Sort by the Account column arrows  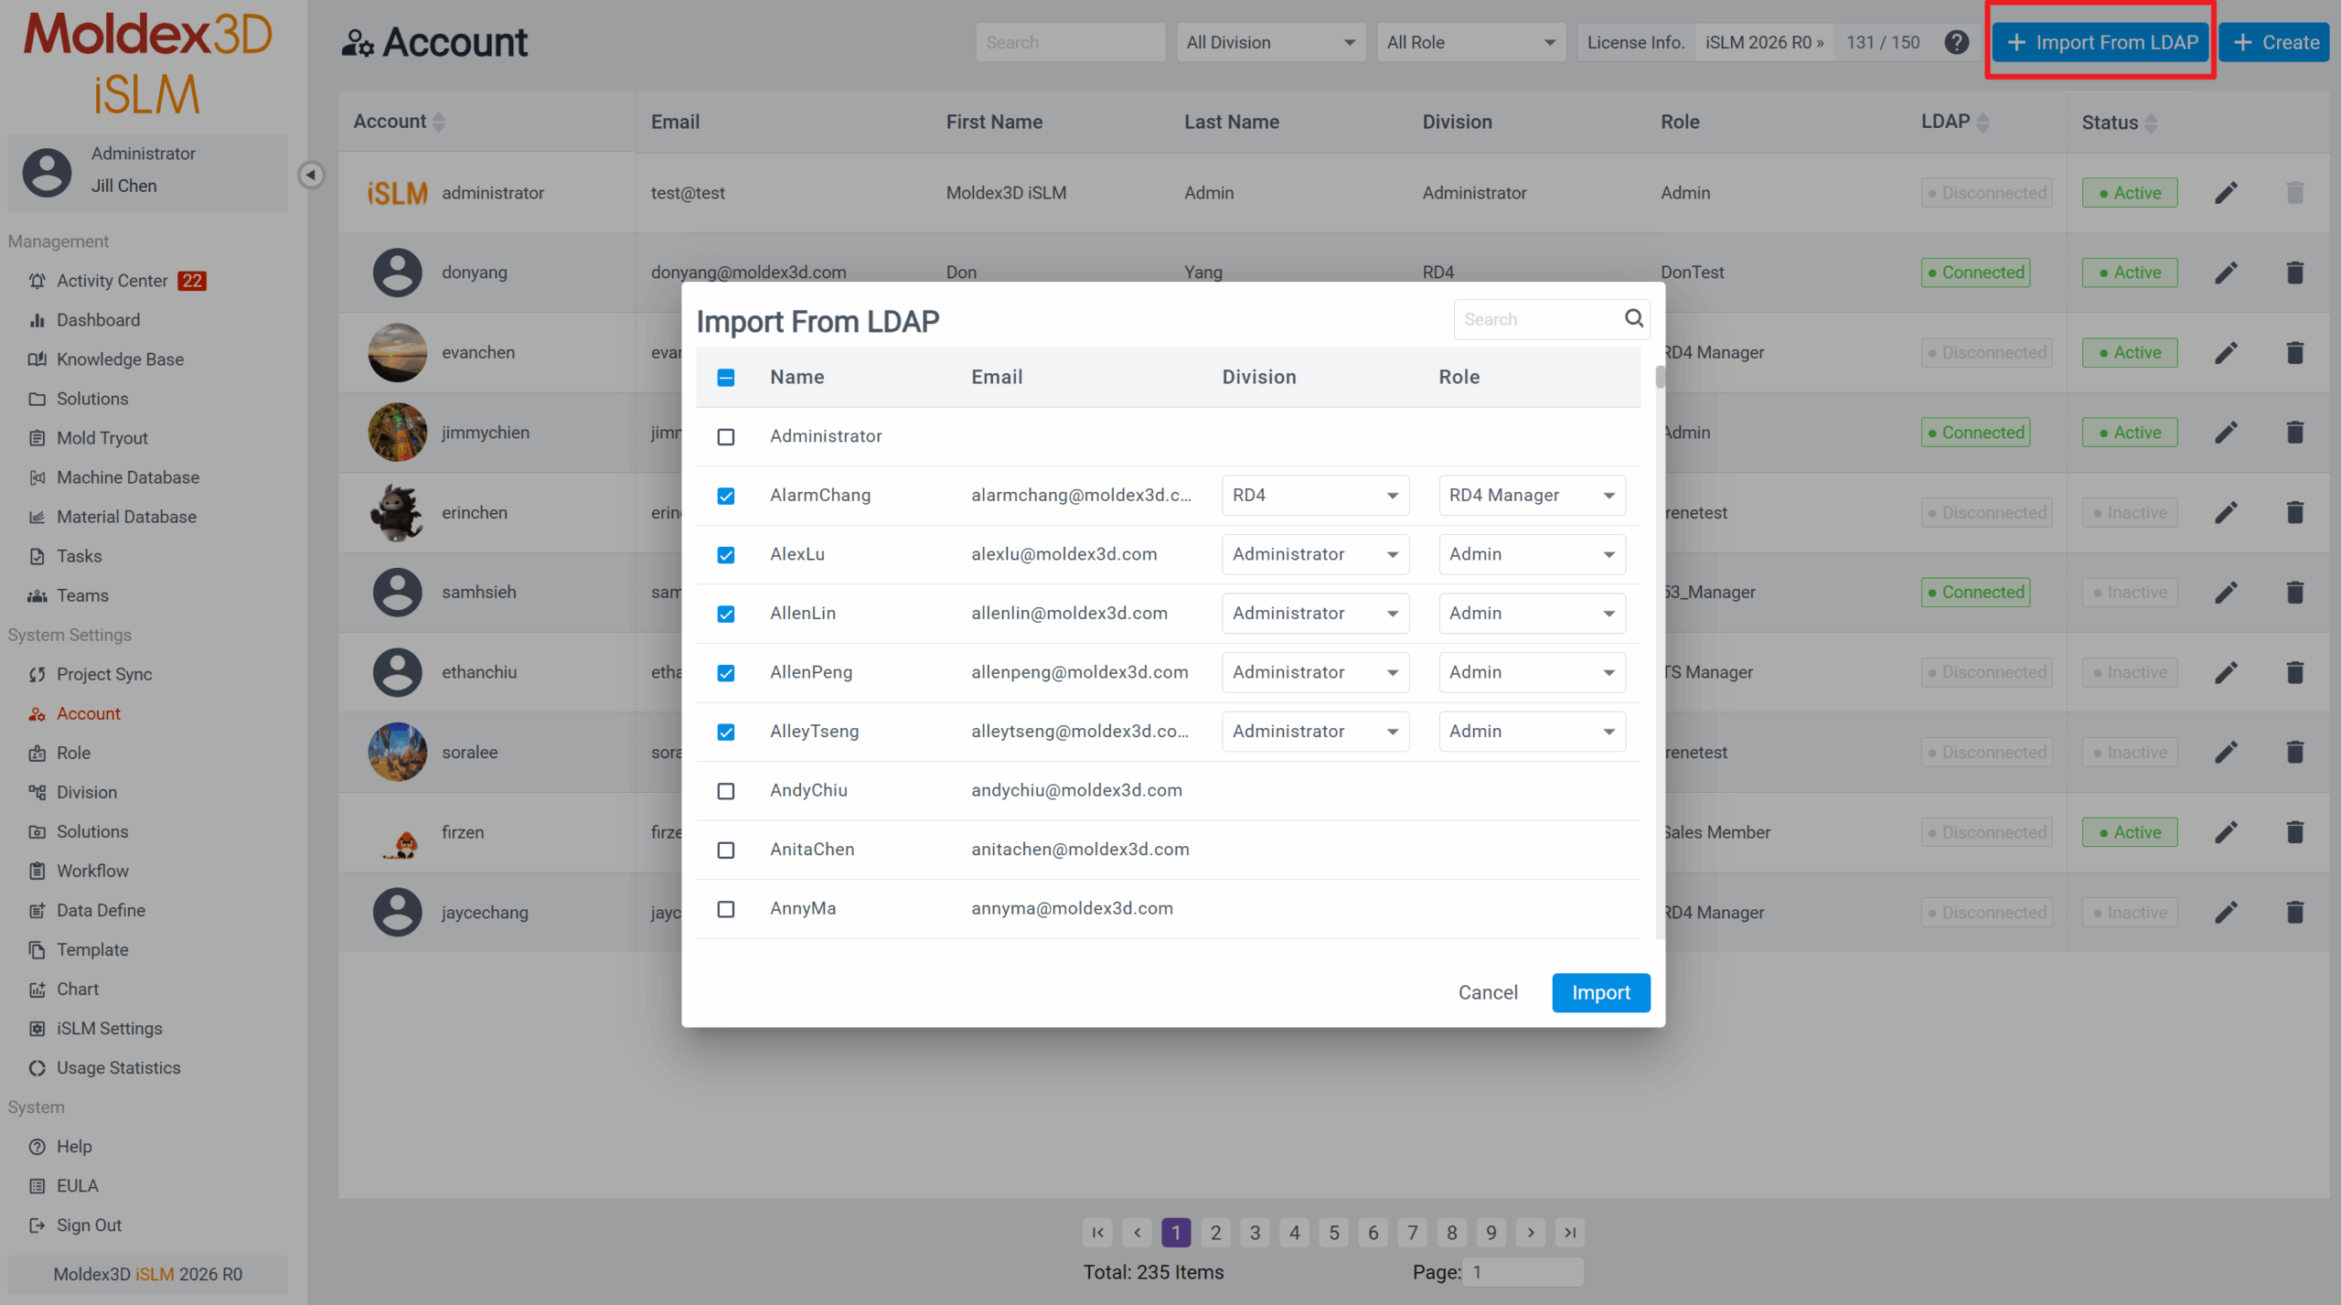439,122
